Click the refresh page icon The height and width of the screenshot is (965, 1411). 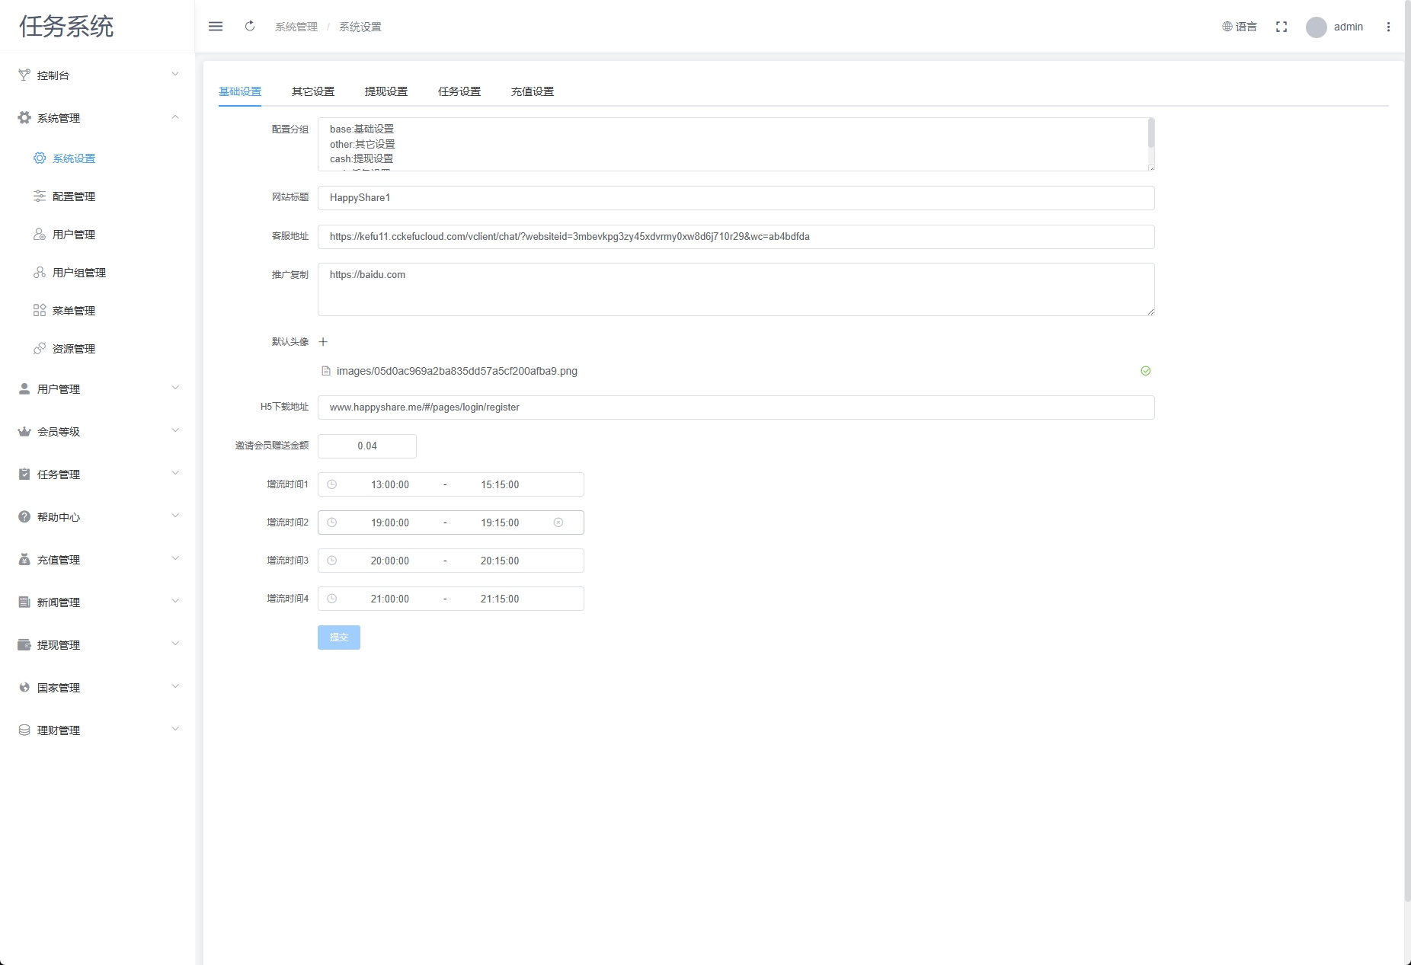pos(250,27)
